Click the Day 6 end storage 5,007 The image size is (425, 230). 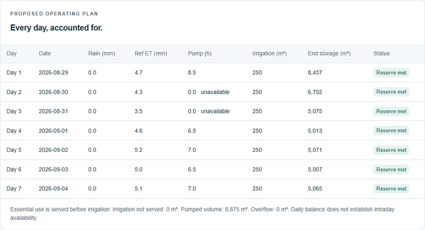coord(315,169)
